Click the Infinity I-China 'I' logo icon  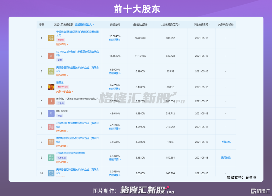pyautogui.click(x=51, y=101)
